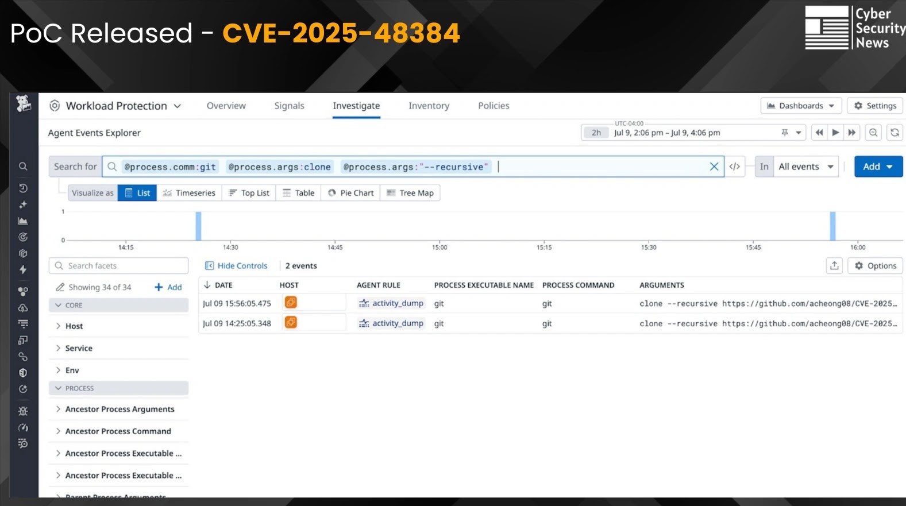Open the target-shaped Monitors sidebar icon

tap(23, 237)
